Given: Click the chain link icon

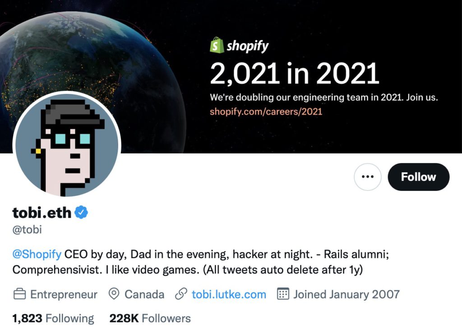Looking at the screenshot, I should click(x=181, y=295).
